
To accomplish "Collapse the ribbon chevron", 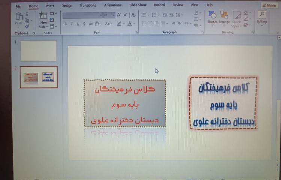I will (278, 33).
